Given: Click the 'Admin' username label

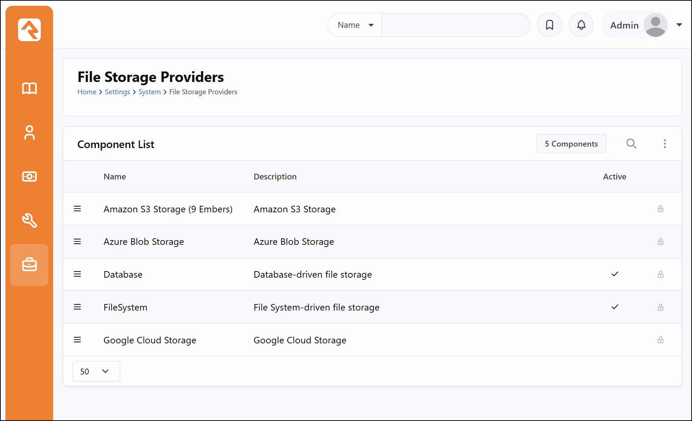Looking at the screenshot, I should (624, 25).
